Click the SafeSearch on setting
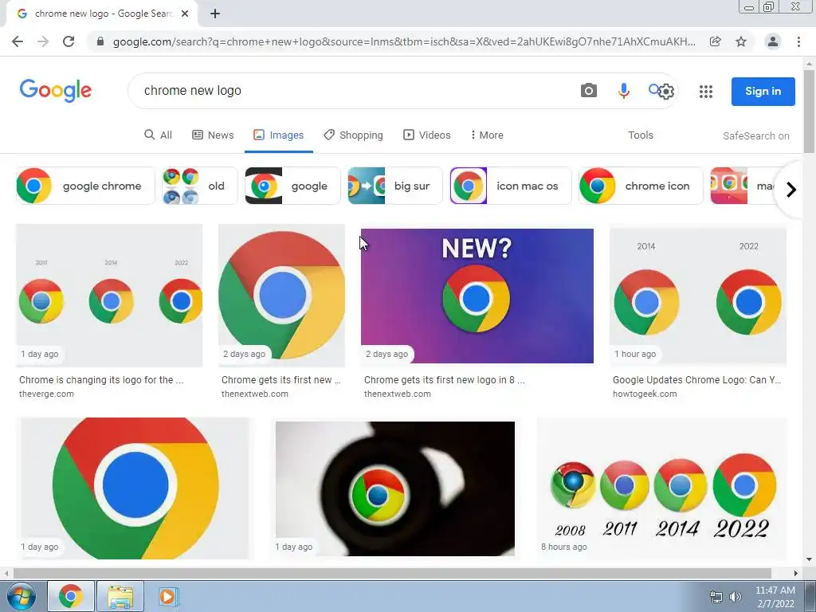 point(755,135)
